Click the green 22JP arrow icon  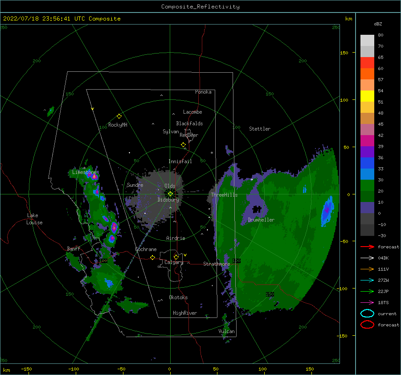[x=367, y=291]
